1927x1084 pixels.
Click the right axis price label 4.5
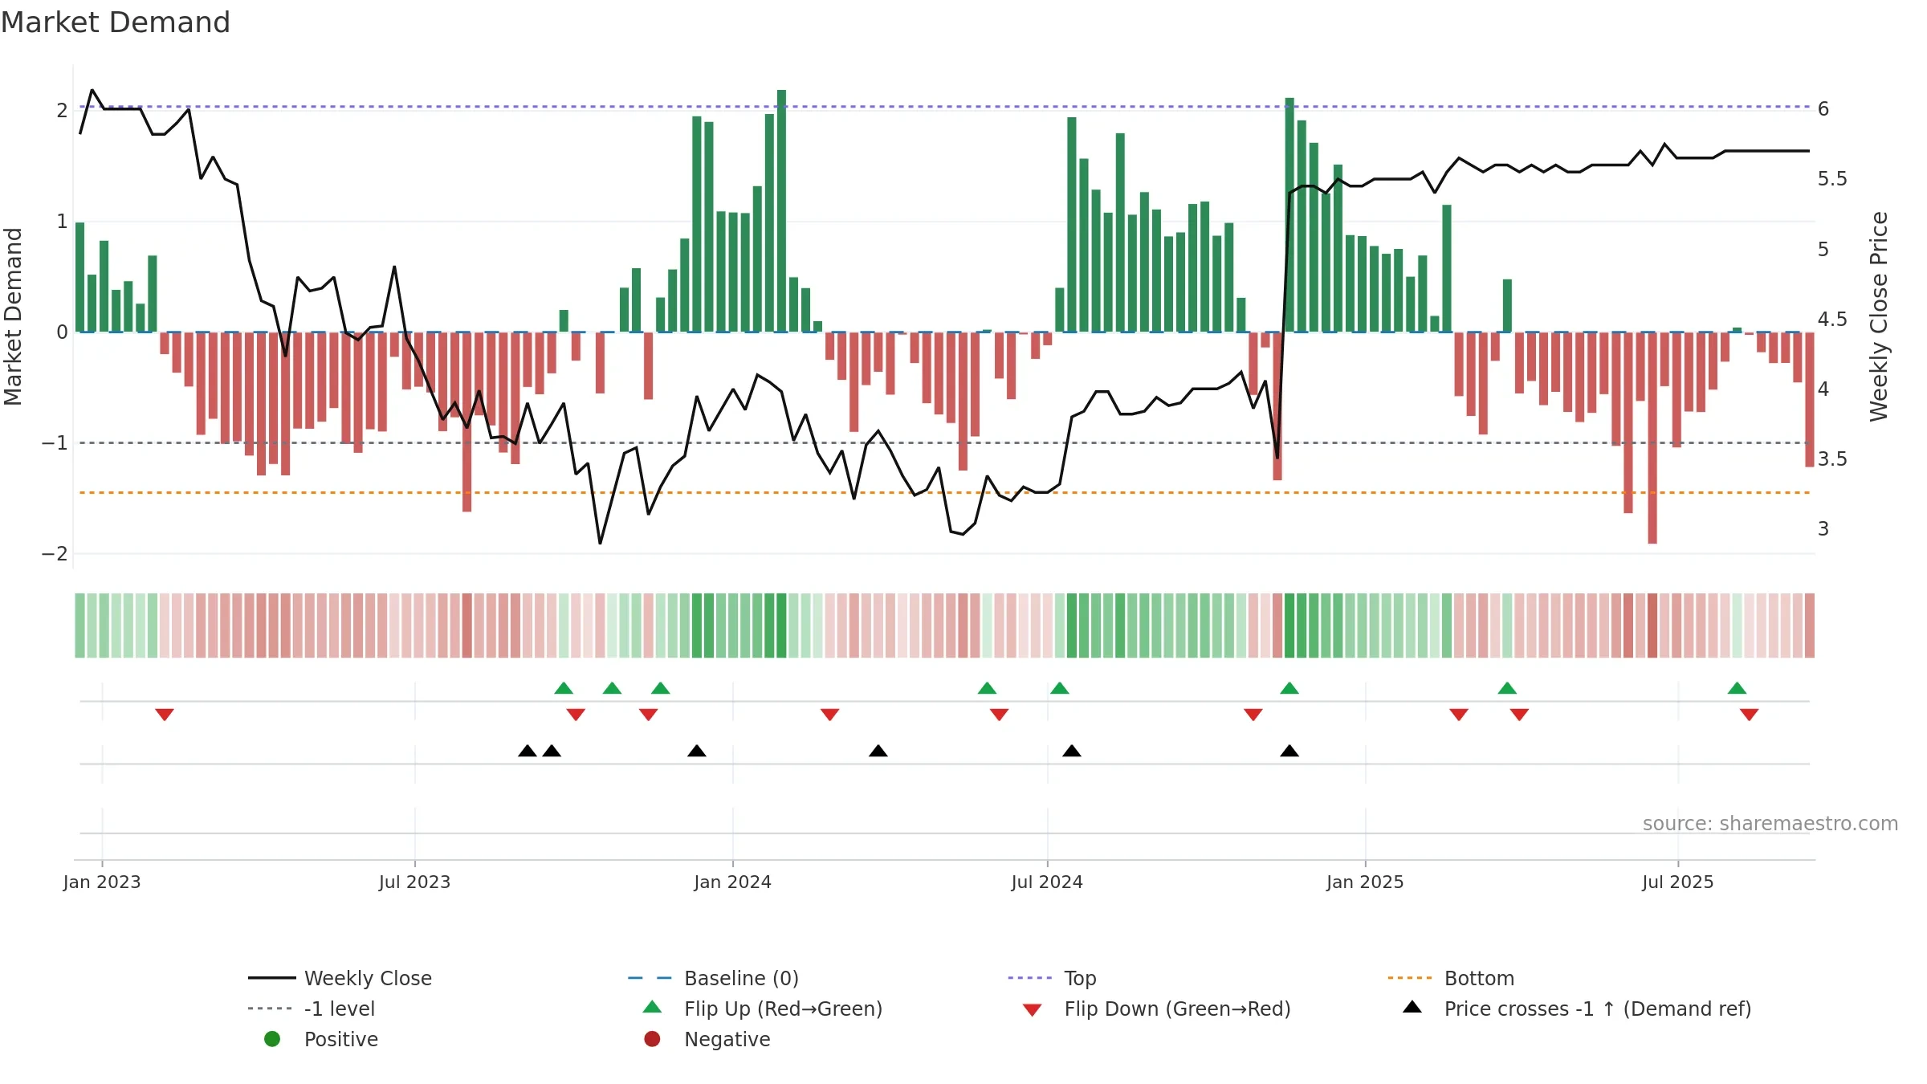click(1832, 319)
